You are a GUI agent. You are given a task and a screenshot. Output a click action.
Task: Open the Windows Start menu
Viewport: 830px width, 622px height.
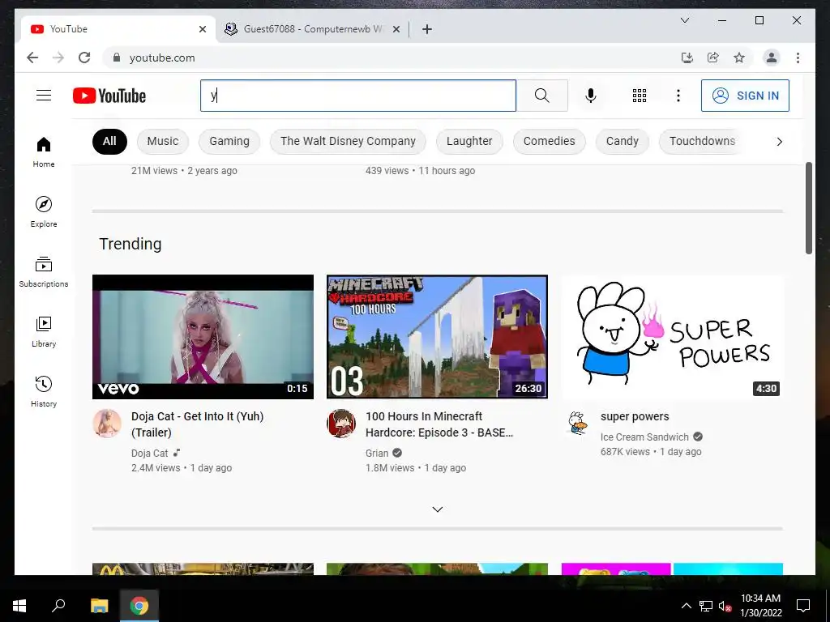point(19,606)
